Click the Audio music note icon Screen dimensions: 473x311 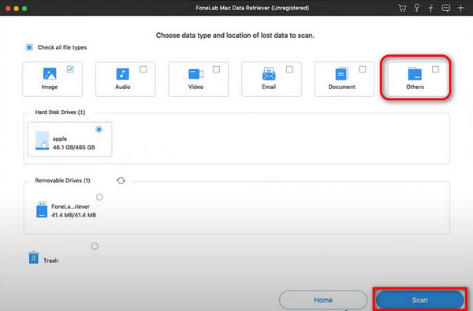[x=122, y=74]
